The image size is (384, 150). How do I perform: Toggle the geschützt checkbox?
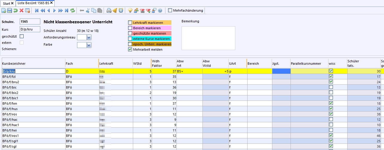pos(21,36)
